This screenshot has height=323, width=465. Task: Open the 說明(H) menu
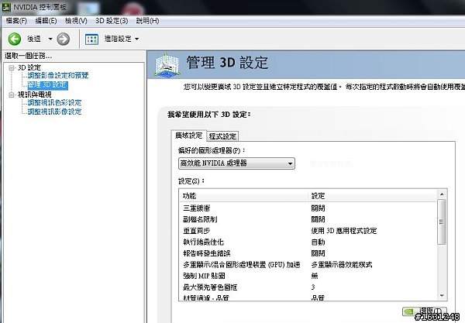coord(147,21)
